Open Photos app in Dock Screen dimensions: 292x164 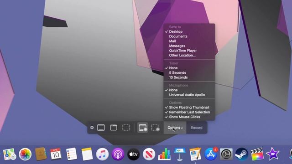coord(25,154)
